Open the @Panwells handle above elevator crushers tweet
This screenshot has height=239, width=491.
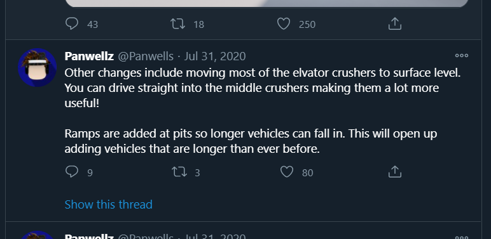coord(146,56)
